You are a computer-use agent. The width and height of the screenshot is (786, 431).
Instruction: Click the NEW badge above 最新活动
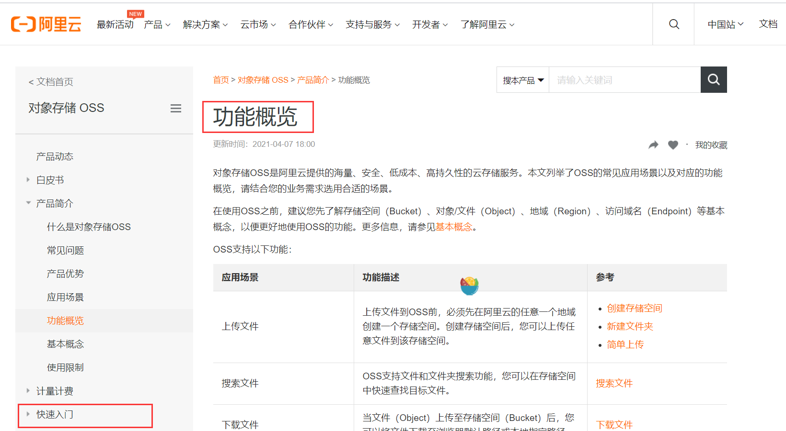coord(136,13)
